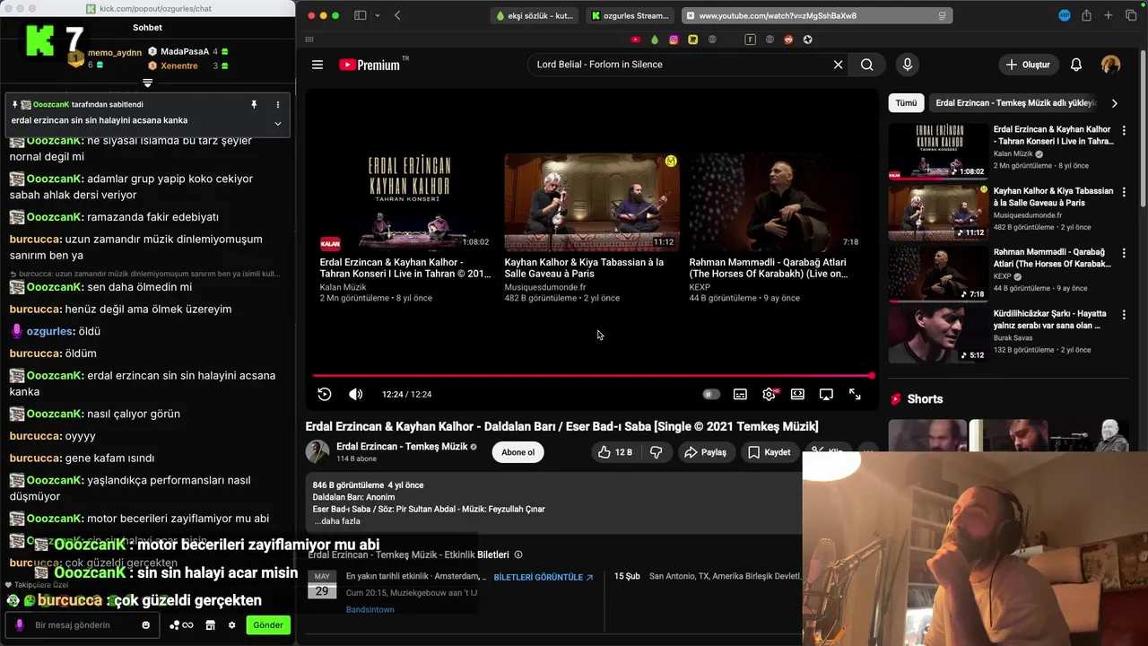Image resolution: width=1148 pixels, height=646 pixels.
Task: Open the YouTube hamburger guide menu
Action: (317, 65)
